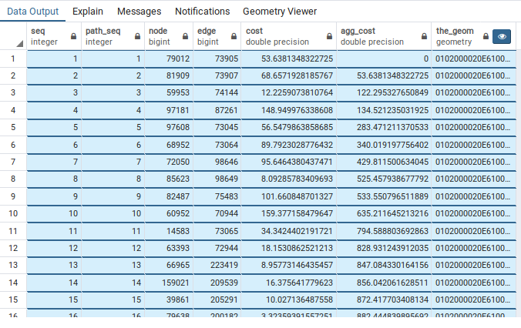Click agg_cost cell 122.295327650849
The height and width of the screenshot is (328, 521).
coord(384,92)
